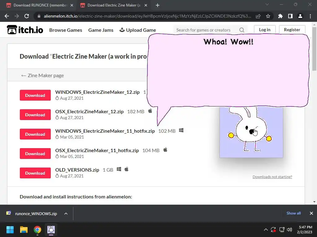Screen dimensions: 317x237
Task: Download OSX_ElectricZineMaker_11_hotfix.zip
Action: [x=35, y=154]
